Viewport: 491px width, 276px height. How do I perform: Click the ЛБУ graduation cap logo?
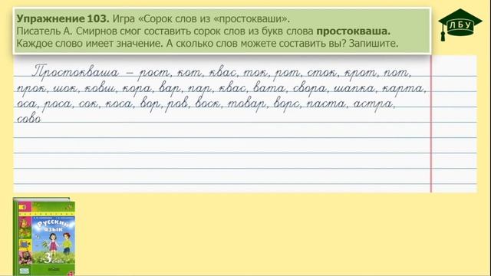tap(460, 25)
